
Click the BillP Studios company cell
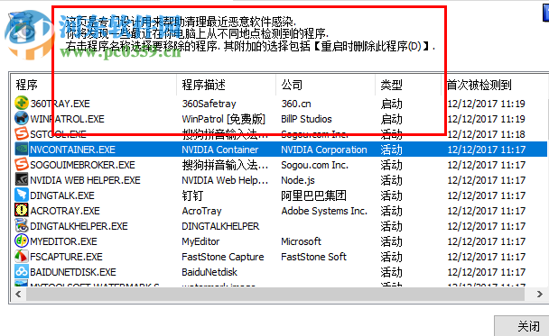point(306,119)
